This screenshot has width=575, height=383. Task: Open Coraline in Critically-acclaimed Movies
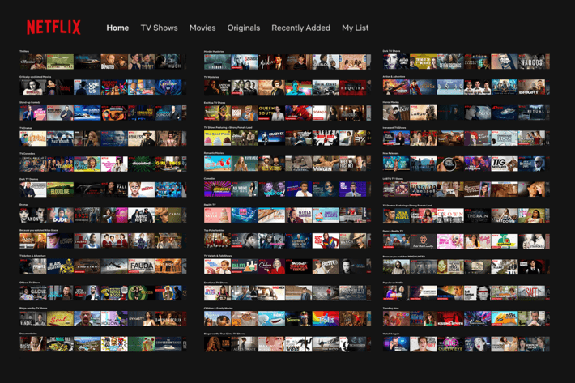[168, 87]
